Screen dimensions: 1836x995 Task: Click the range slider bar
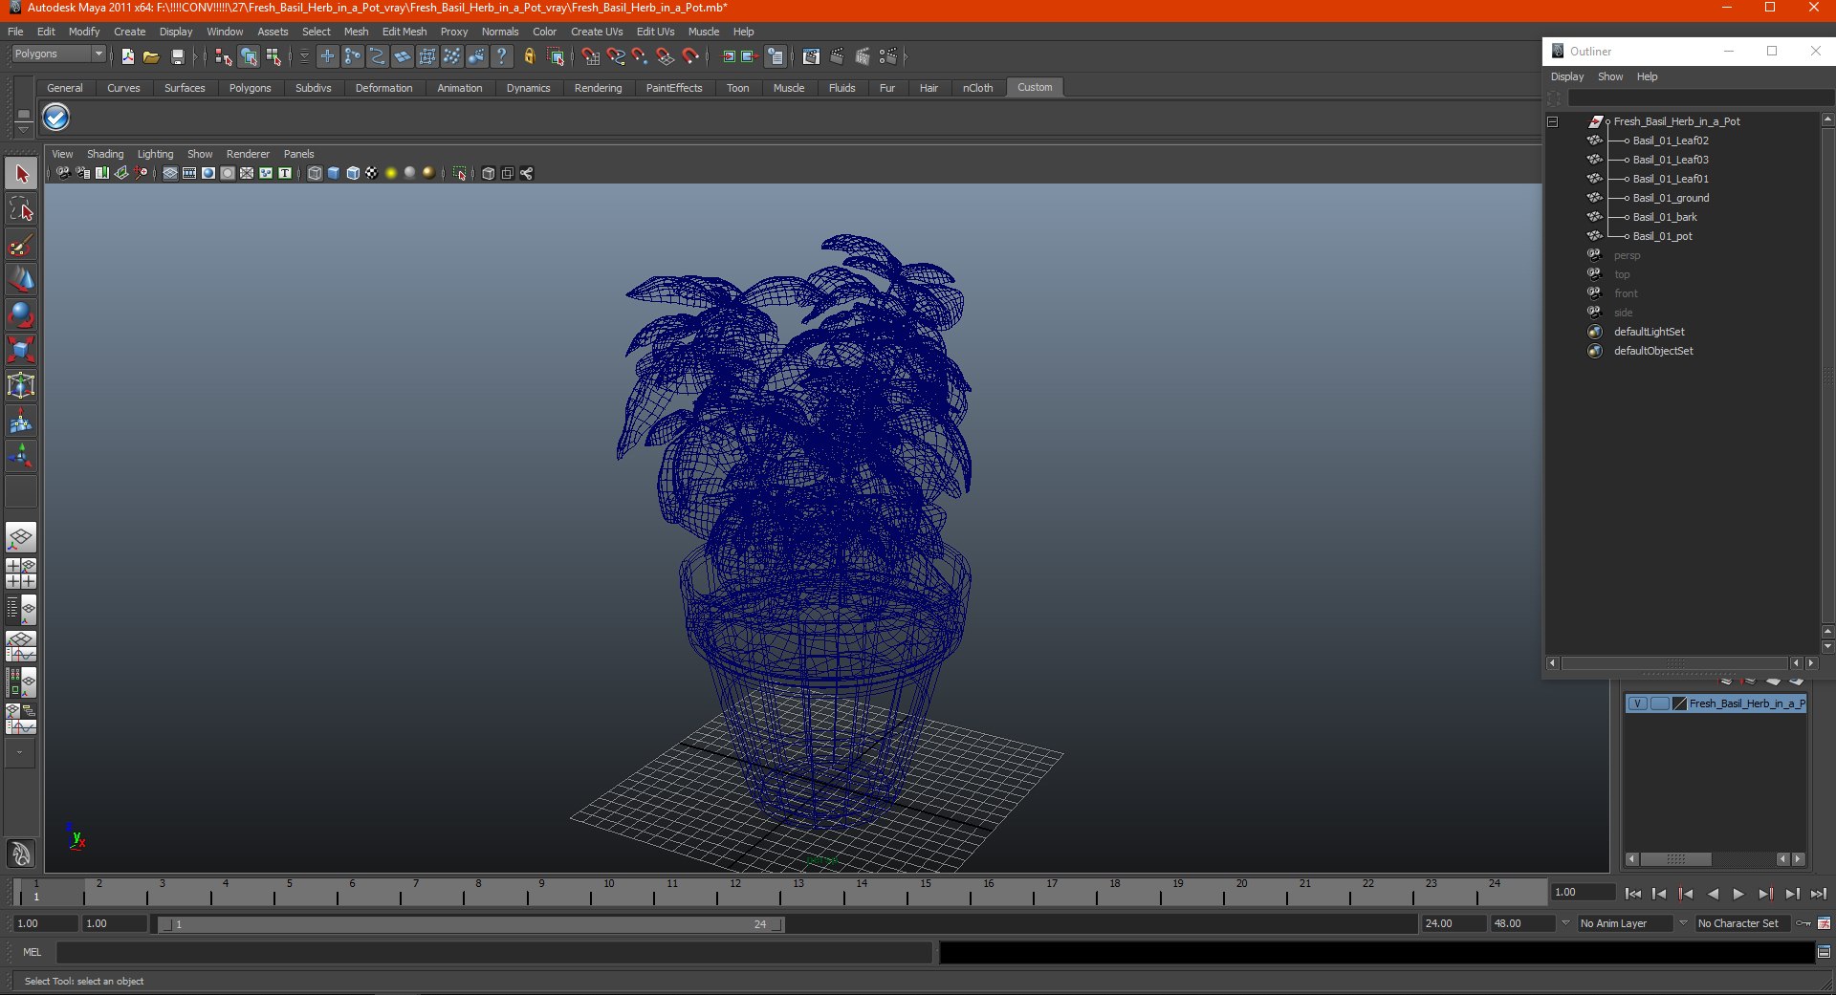pyautogui.click(x=471, y=924)
